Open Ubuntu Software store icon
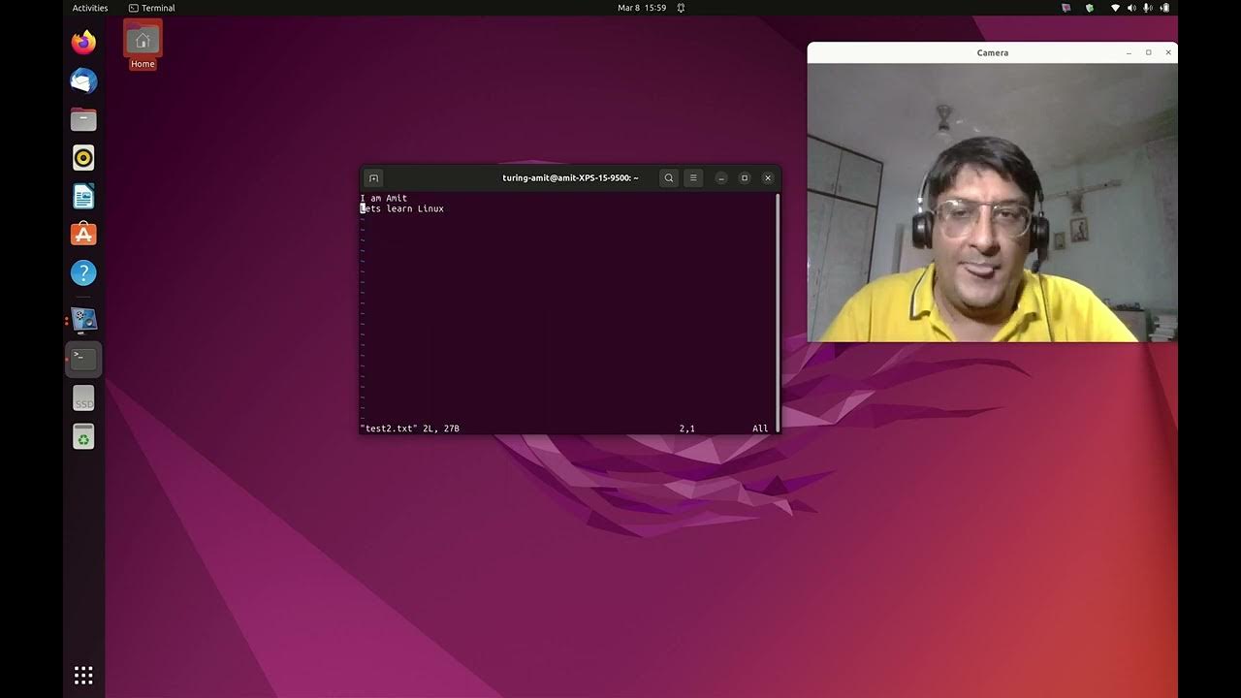This screenshot has height=698, width=1241. point(83,235)
